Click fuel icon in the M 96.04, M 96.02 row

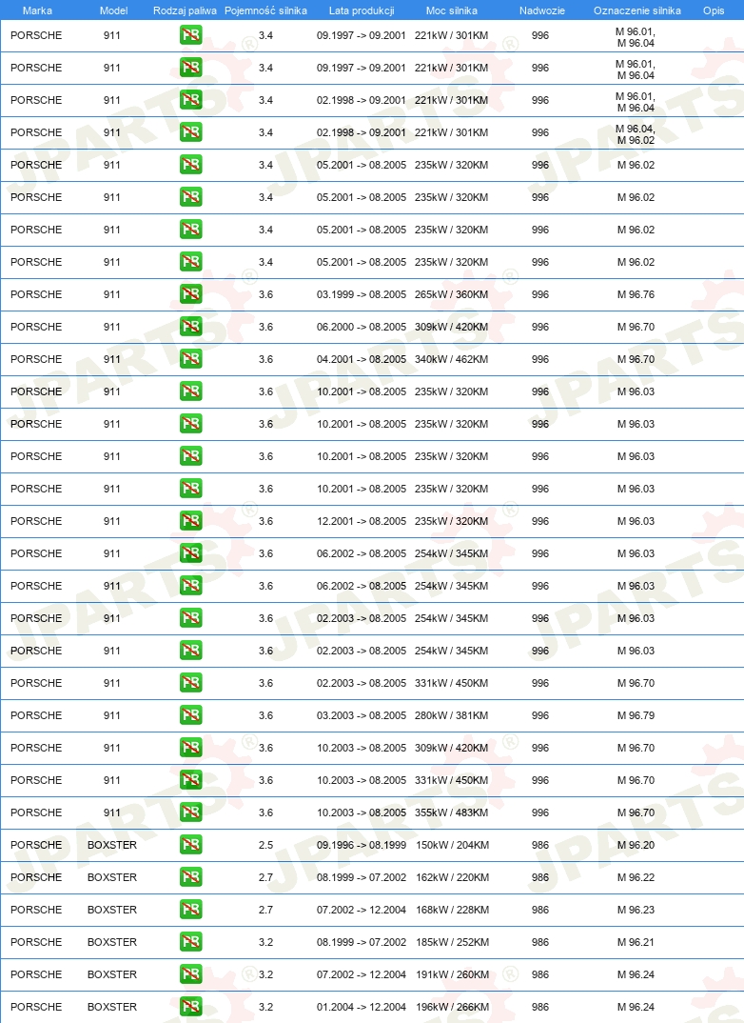coord(191,132)
